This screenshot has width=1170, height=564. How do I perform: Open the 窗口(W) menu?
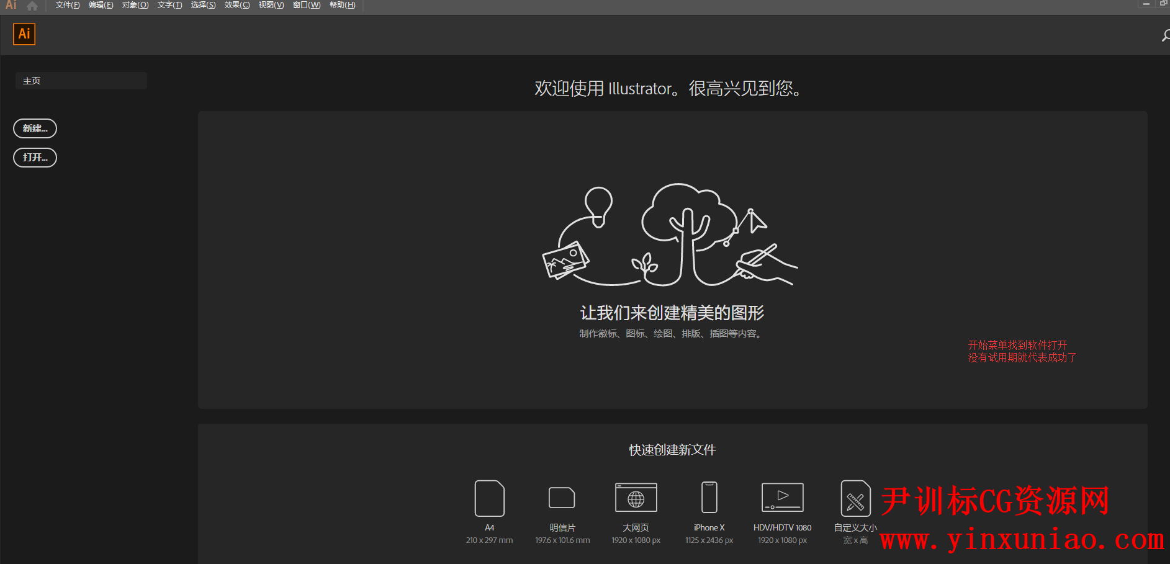[x=307, y=5]
